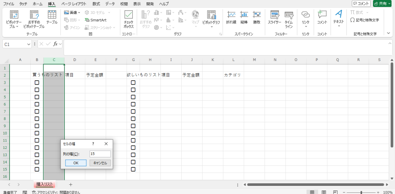395x194 pixels.
Task: Select the ピボットグラフ icon
Action: click(211, 15)
